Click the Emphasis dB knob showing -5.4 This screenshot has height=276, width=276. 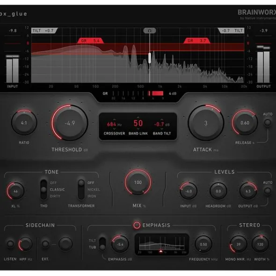pos(120,244)
